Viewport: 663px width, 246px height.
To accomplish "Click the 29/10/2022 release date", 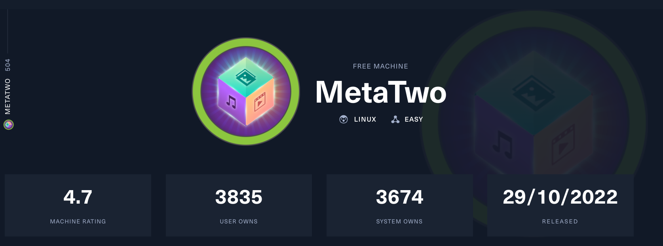I will coord(560,197).
